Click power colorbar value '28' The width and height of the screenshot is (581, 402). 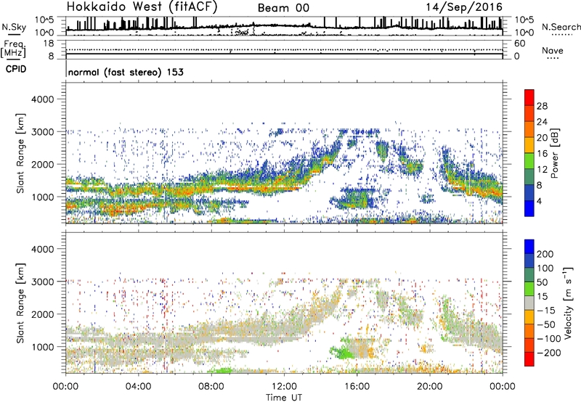[x=542, y=106]
